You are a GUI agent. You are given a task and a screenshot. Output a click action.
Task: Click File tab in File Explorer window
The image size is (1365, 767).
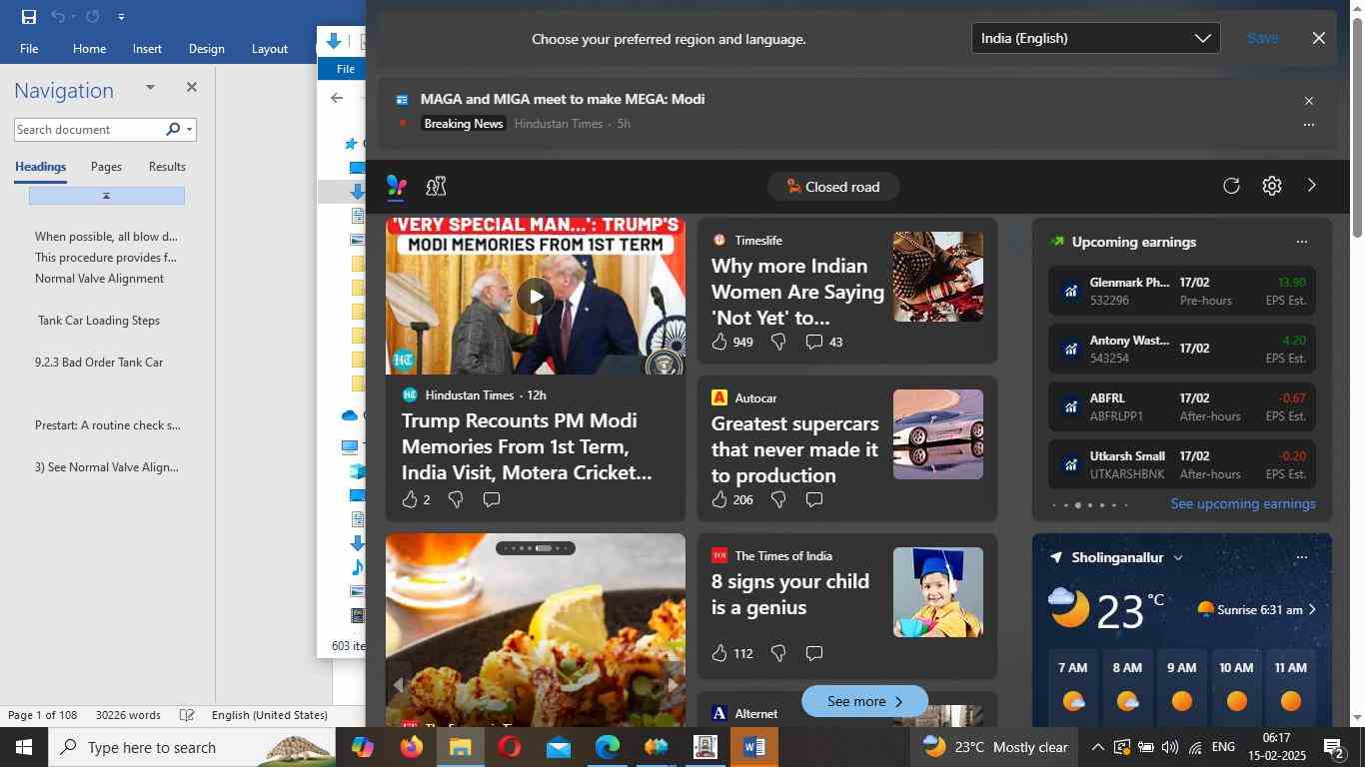345,69
